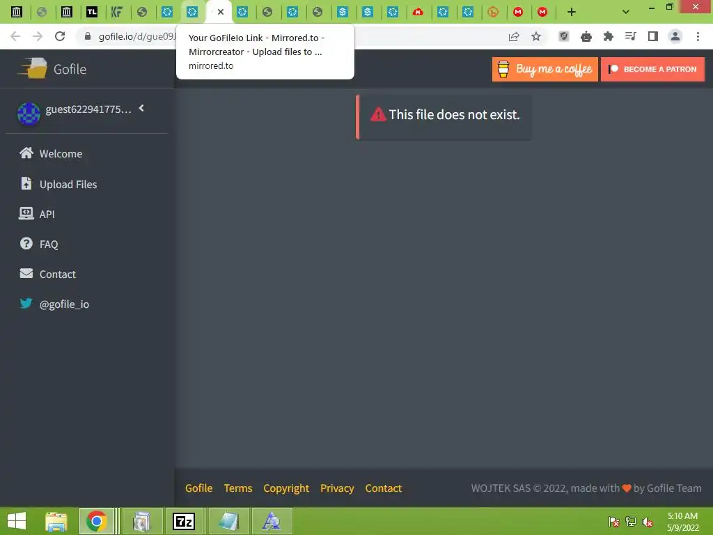Open the notepad taskbar icon
Image resolution: width=713 pixels, height=535 pixels.
click(x=228, y=521)
